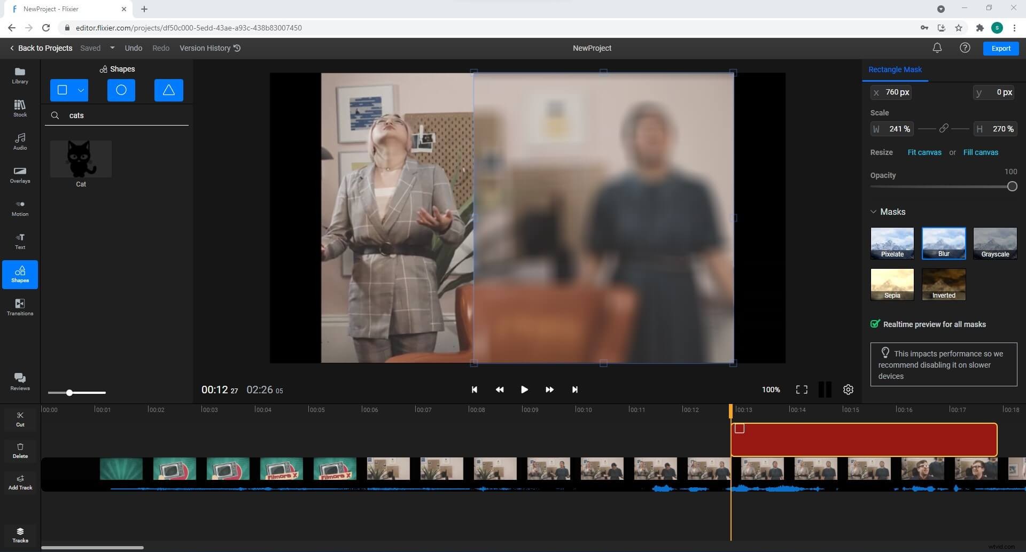Select the Overlays panel
1026x552 pixels.
tap(20, 175)
